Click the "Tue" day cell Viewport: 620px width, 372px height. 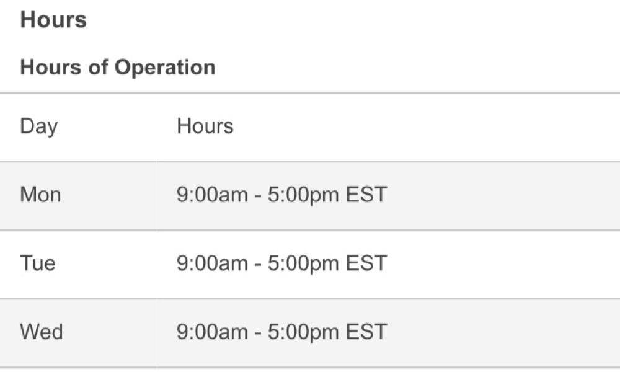(38, 263)
